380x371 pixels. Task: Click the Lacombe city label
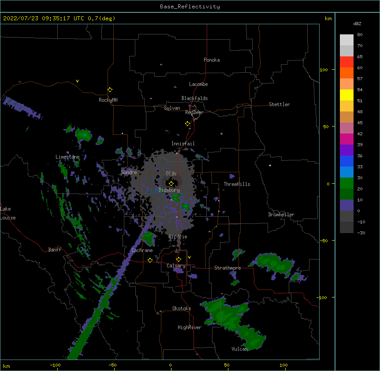[x=198, y=84]
